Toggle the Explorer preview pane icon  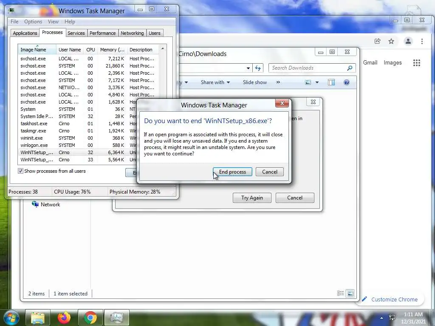[331, 82]
